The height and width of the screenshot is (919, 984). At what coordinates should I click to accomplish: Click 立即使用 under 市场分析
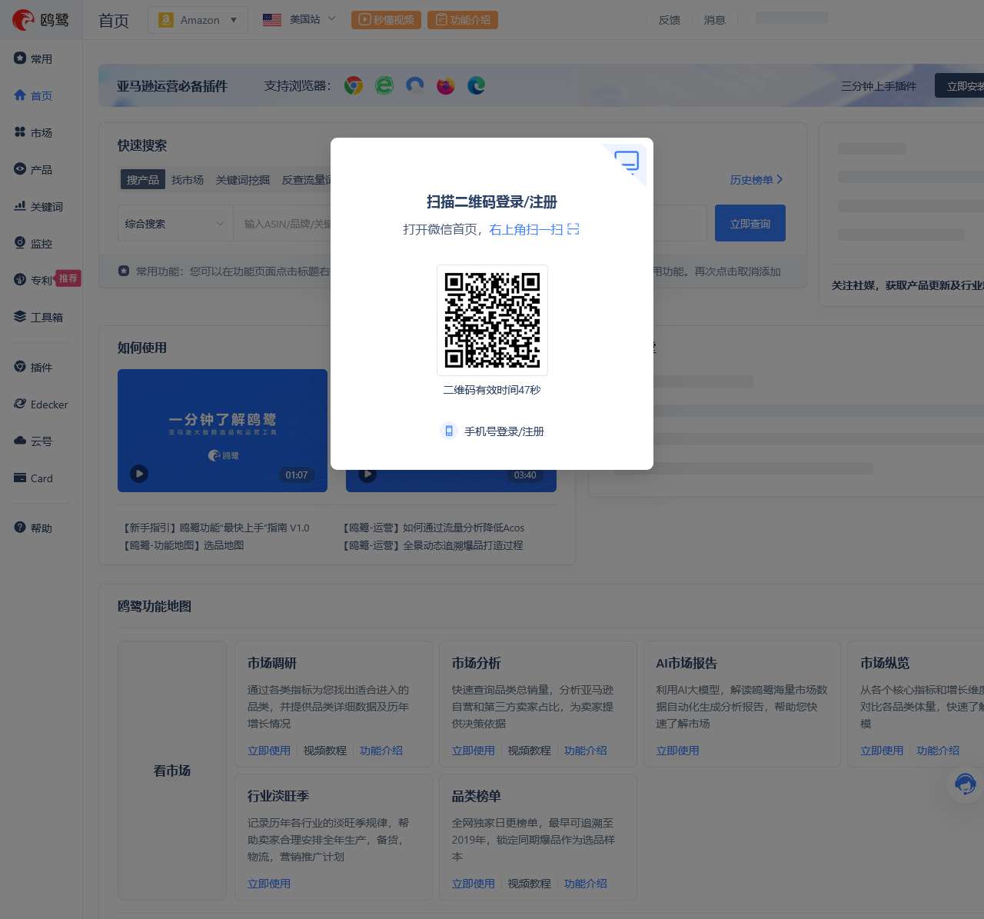click(x=474, y=751)
